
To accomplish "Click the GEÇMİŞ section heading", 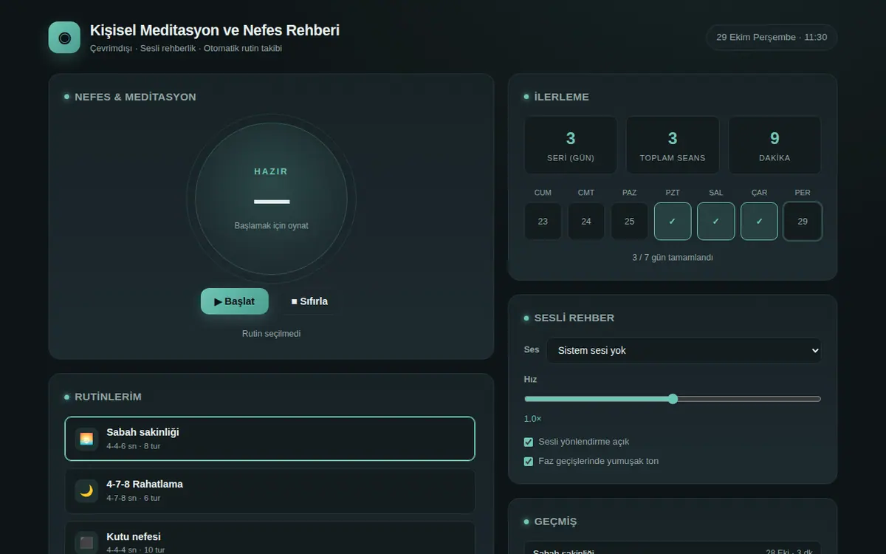I will [555, 521].
